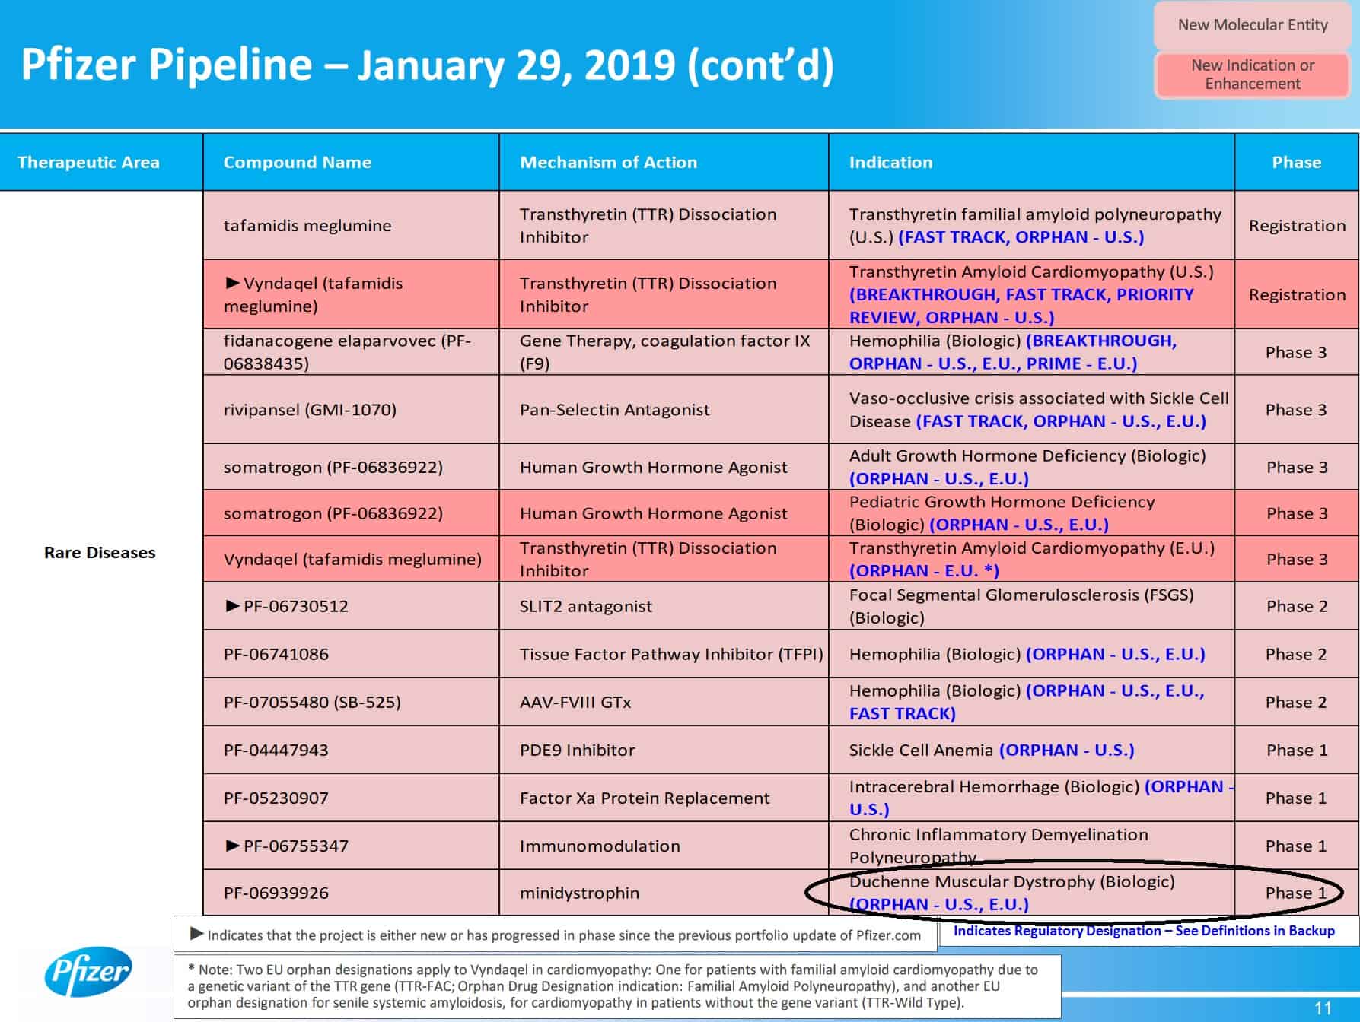The height and width of the screenshot is (1022, 1360).
Task: Click the Indication column header
Action: tap(890, 162)
